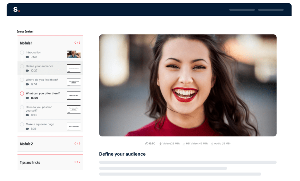Screen dimensions: 300x181
Task: Click video icon beside 10:27 duration
Action: coord(27,71)
